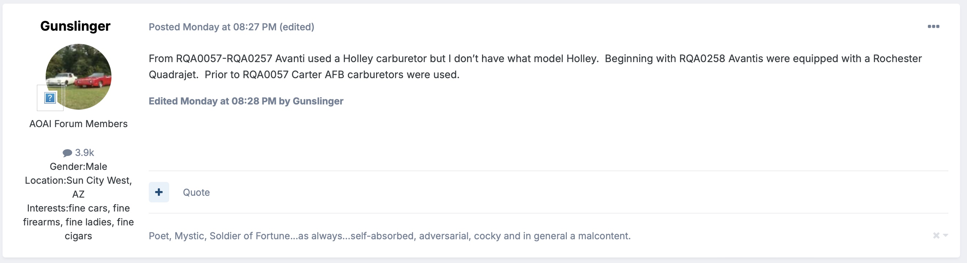Hide the signature using the X icon
Screen dimensions: 967x263
click(936, 235)
